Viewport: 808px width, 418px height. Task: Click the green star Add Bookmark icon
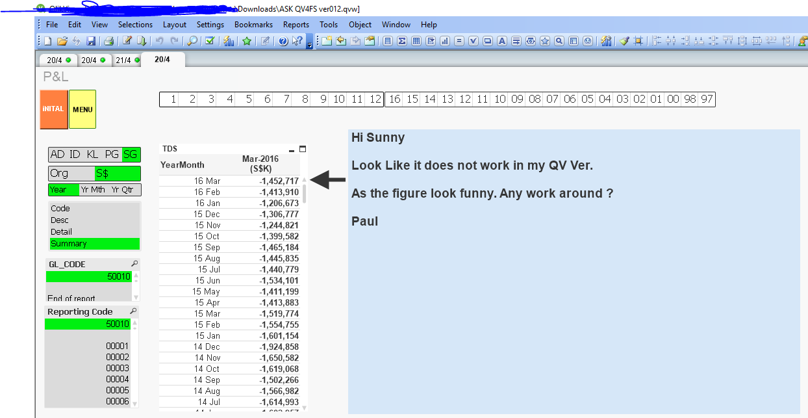(x=247, y=41)
